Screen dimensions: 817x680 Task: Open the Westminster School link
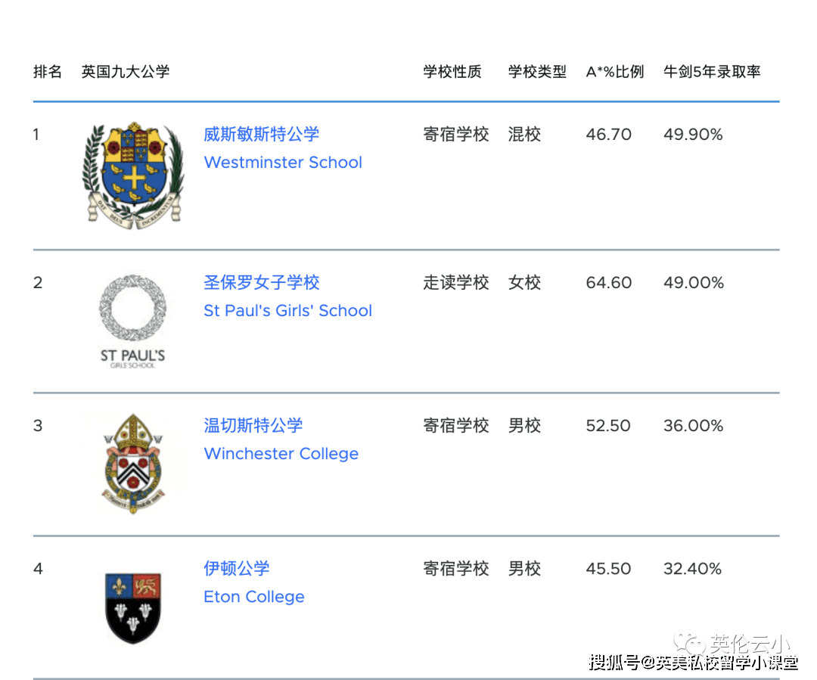pyautogui.click(x=283, y=163)
